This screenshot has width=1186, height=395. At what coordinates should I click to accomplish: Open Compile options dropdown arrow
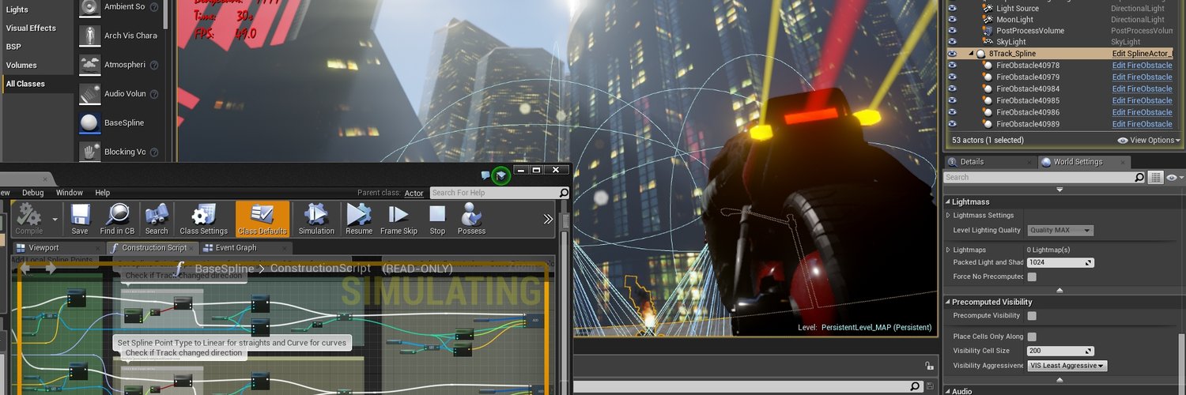(55, 220)
